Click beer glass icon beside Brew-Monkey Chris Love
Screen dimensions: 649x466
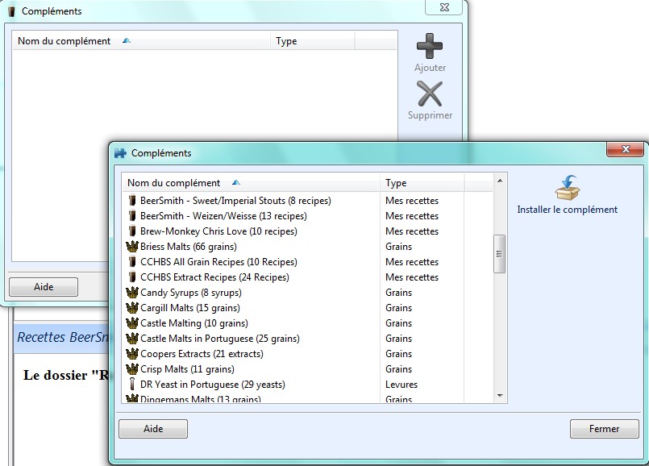click(132, 231)
